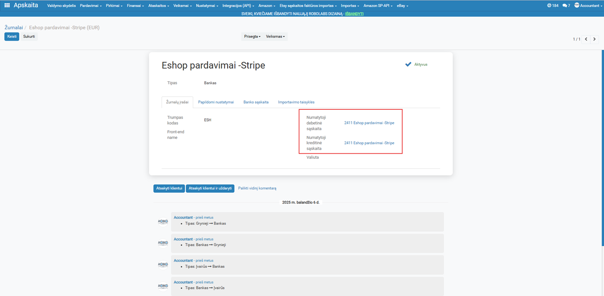
Task: Open the Banko sąskaita tab
Action: click(256, 102)
